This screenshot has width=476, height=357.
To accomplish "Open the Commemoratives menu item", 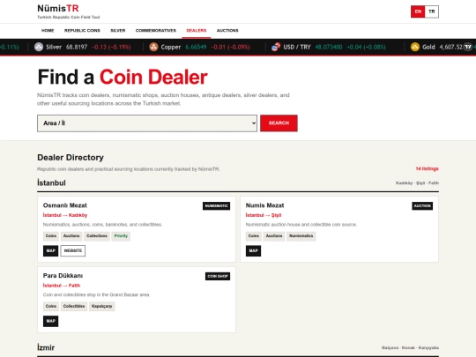I will 156,31.
